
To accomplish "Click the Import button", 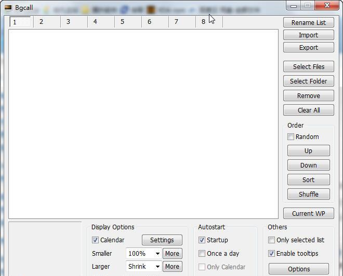I will click(x=309, y=35).
